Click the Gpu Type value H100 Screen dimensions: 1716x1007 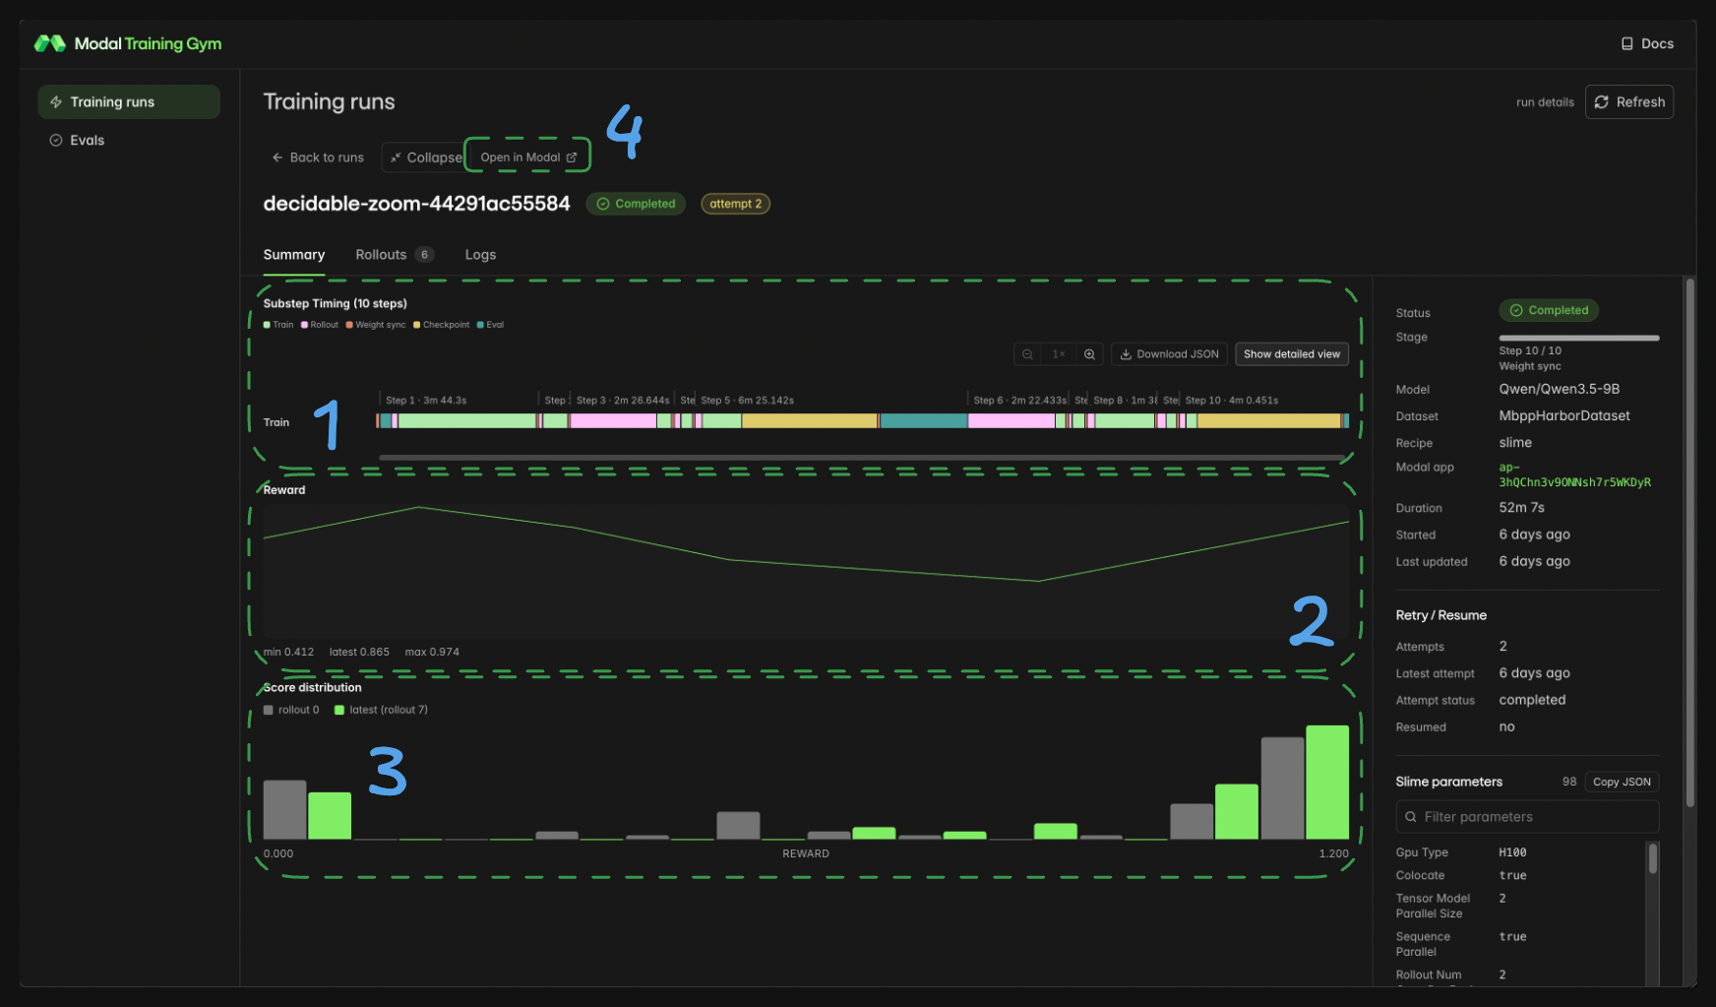coord(1513,852)
